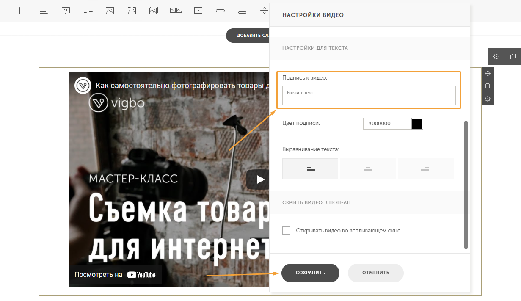Click the single image block icon
The image size is (521, 301).
click(x=110, y=11)
